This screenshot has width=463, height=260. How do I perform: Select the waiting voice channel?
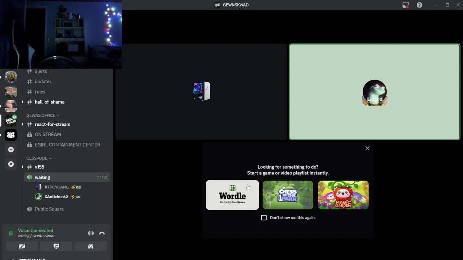[x=67, y=177]
